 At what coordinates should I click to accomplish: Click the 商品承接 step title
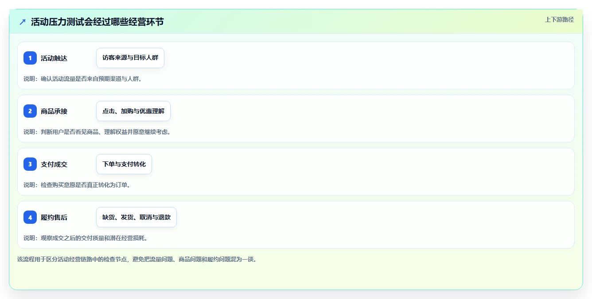(54, 111)
